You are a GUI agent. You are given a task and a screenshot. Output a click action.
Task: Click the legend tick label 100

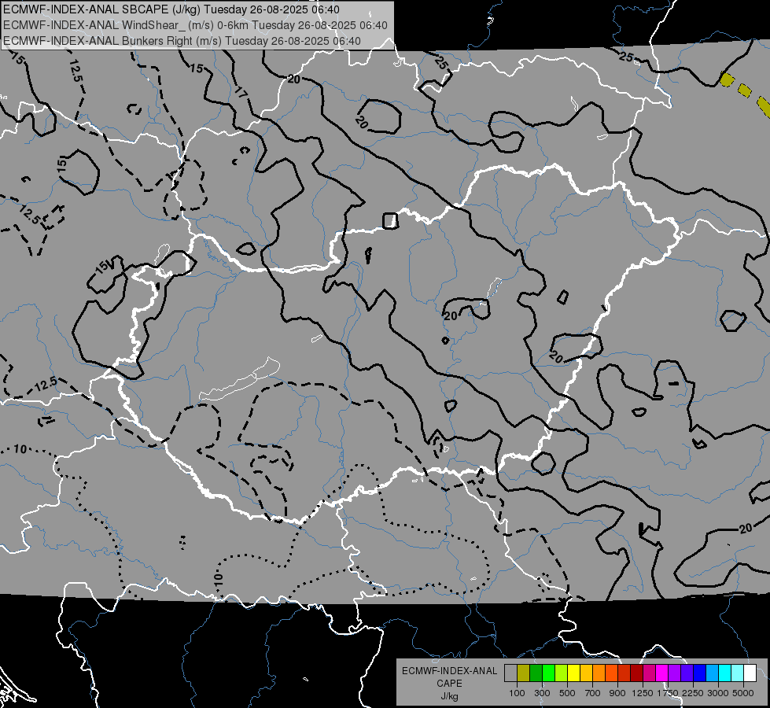tap(517, 693)
